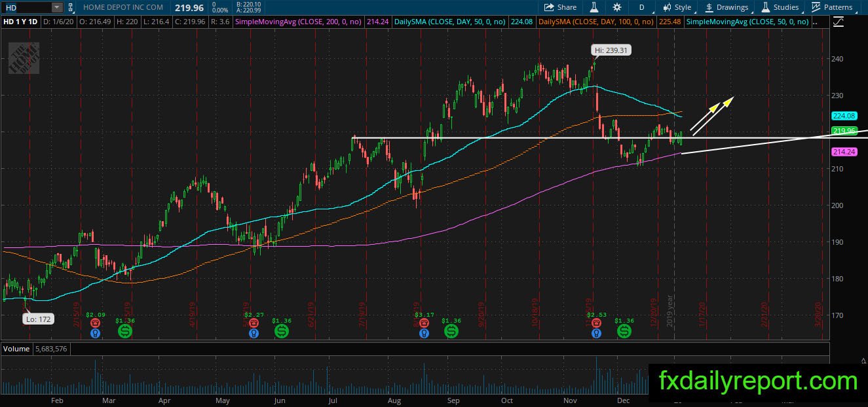Click the flask icon in the chart toolbar
Image resolution: width=868 pixels, height=407 pixels.
[594, 7]
